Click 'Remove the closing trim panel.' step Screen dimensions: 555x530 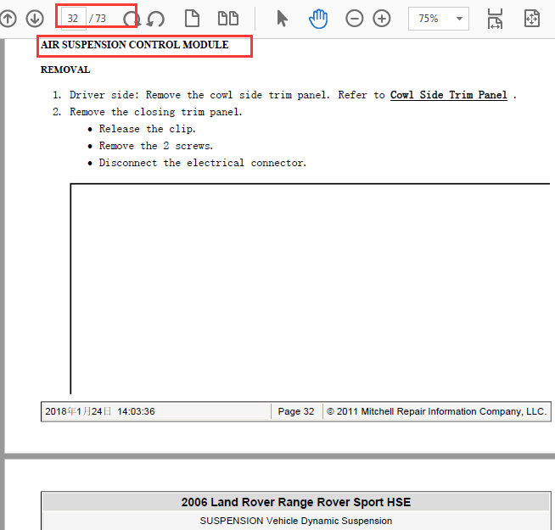tap(156, 112)
